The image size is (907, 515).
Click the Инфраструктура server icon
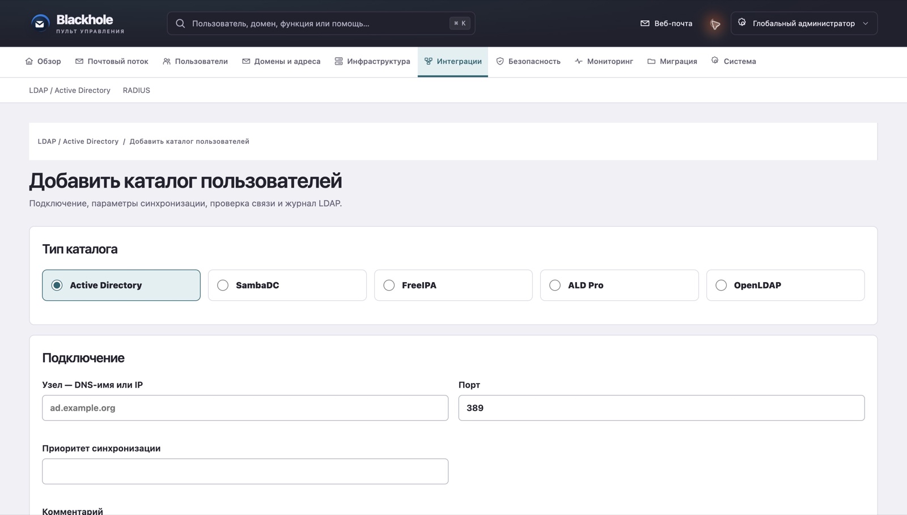(338, 61)
